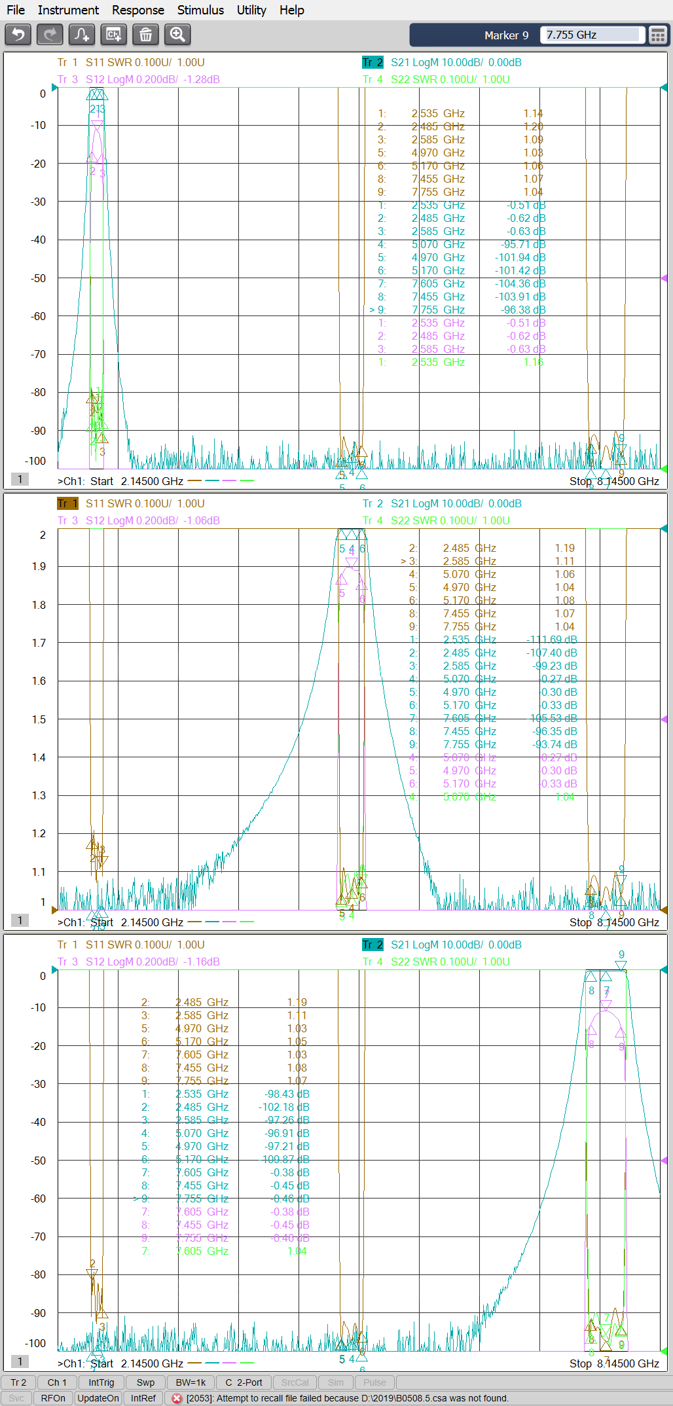Toggle RFOn power in status bar
The width and height of the screenshot is (673, 1406).
tap(53, 1398)
